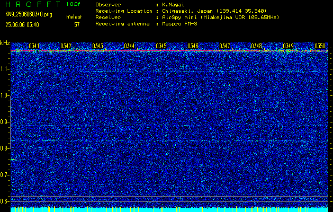Click the 0.7 frequency axis label

4,175
